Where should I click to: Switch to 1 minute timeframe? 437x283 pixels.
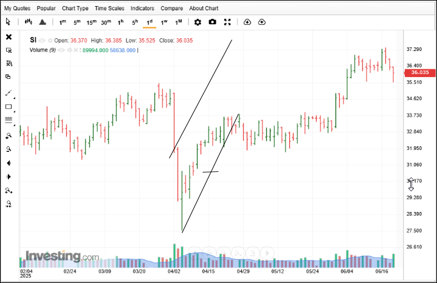(x=63, y=22)
